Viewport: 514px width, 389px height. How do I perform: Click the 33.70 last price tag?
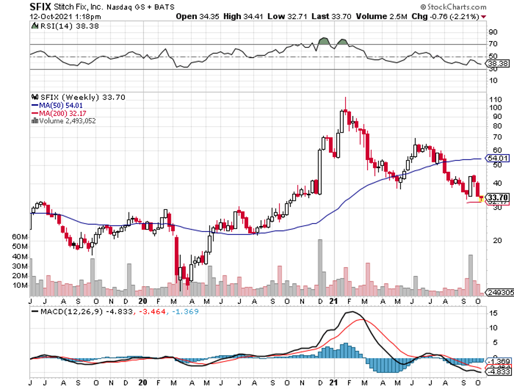(x=496, y=197)
